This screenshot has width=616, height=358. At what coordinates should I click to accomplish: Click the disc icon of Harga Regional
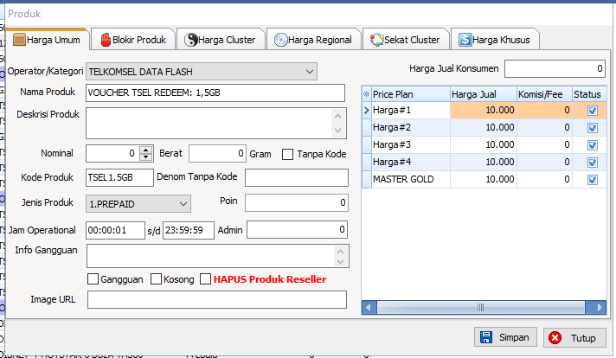[280, 40]
